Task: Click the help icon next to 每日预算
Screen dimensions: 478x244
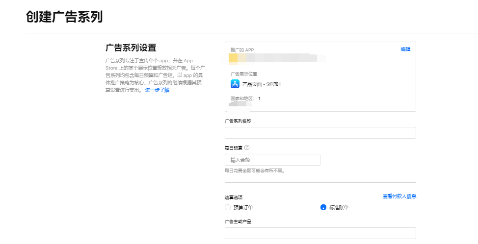Action: click(x=247, y=147)
